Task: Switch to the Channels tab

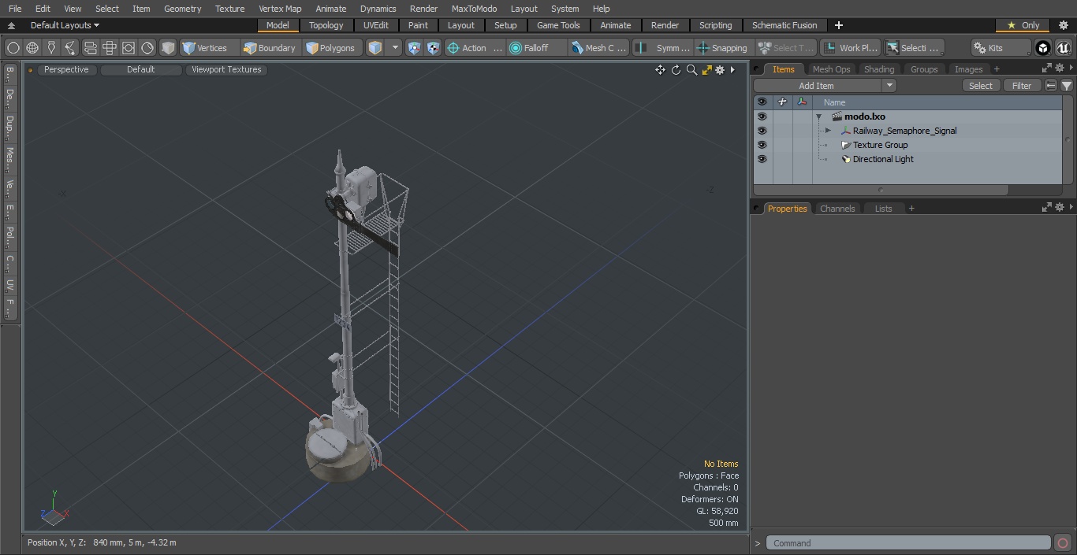Action: point(837,209)
